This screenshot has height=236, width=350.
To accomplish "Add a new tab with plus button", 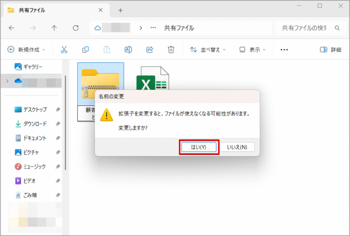I will coord(121,10).
